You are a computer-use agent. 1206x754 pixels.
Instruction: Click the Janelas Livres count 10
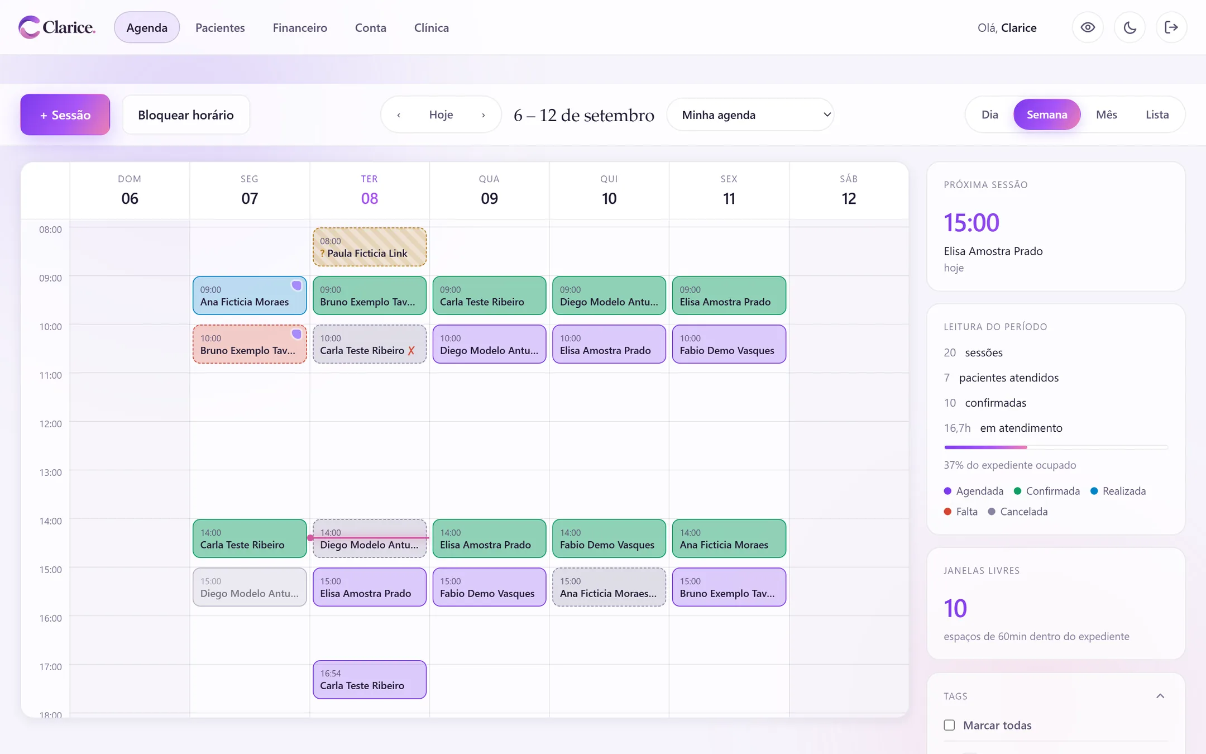point(955,608)
